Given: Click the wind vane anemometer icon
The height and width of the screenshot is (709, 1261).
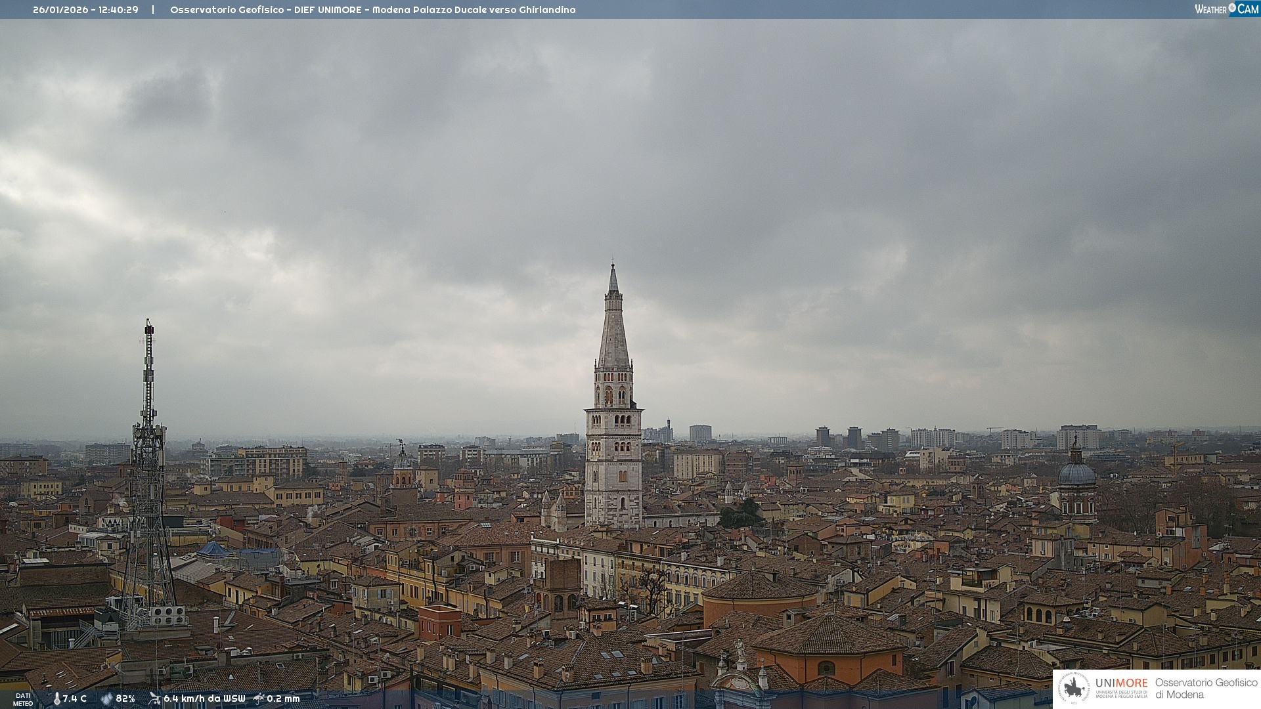Looking at the screenshot, I should click(x=154, y=698).
